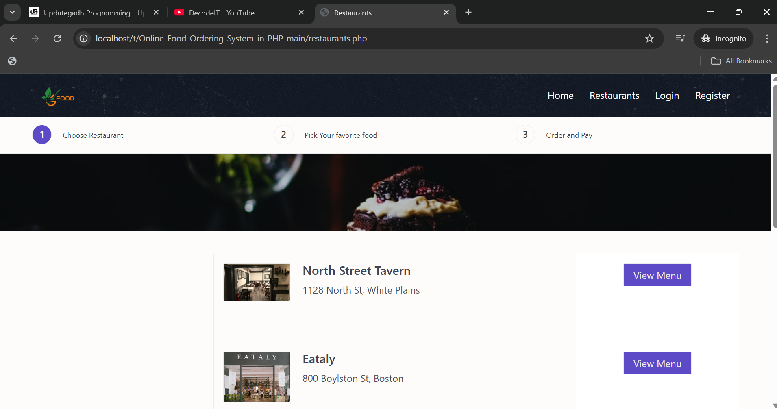Reload the restaurants page
Screen dimensions: 777x409
pos(57,39)
